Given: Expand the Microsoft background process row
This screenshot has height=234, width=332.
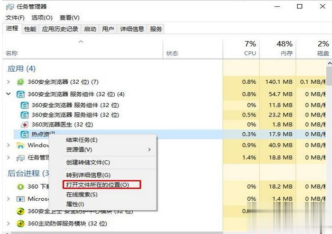Looking at the screenshot, I should [x=8, y=199].
